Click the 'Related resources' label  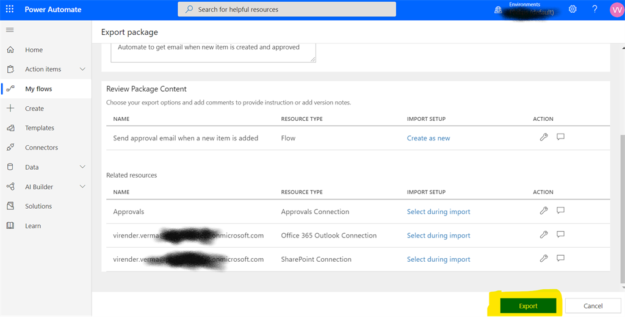(x=132, y=175)
